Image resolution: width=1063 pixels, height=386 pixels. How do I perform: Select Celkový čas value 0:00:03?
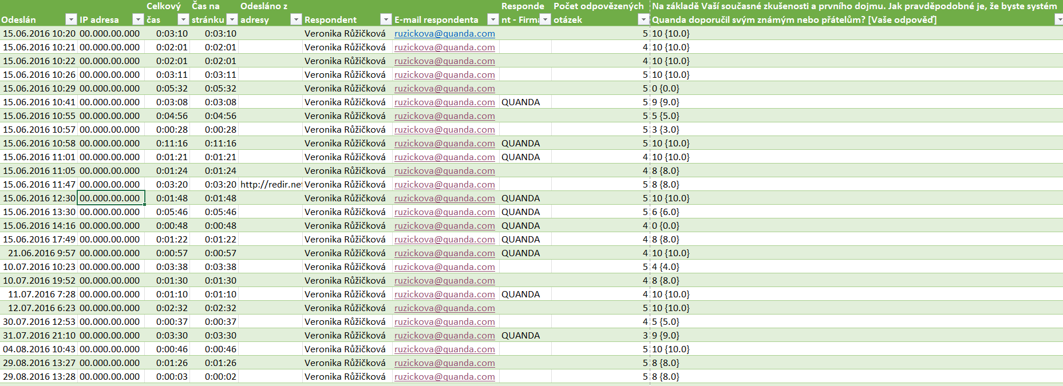coord(167,376)
